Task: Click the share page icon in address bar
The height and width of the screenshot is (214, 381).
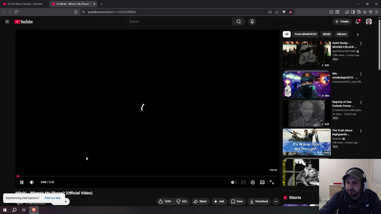Action: click(277, 12)
